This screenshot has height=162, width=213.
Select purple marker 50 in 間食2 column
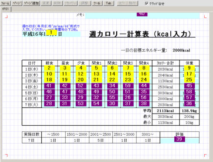click(112, 92)
